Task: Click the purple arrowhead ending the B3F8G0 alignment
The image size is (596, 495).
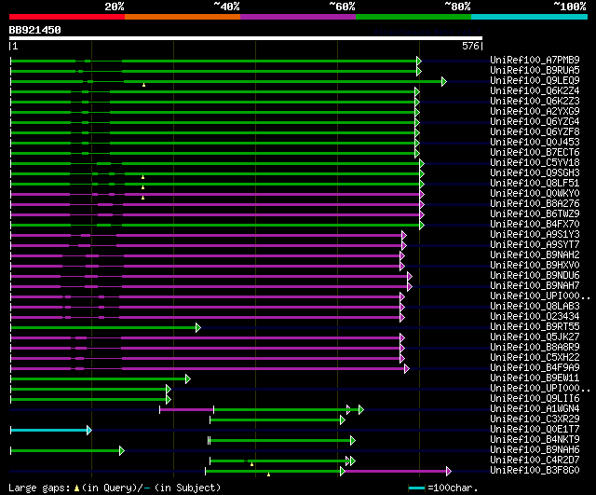Action: point(449,472)
